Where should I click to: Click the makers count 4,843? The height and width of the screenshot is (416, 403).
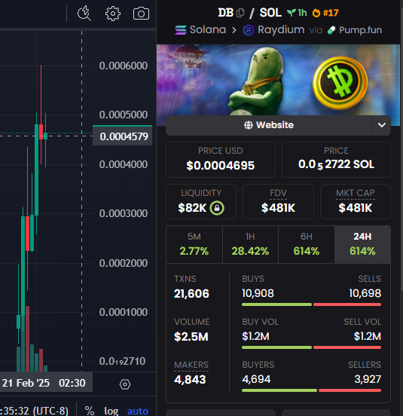pyautogui.click(x=190, y=380)
